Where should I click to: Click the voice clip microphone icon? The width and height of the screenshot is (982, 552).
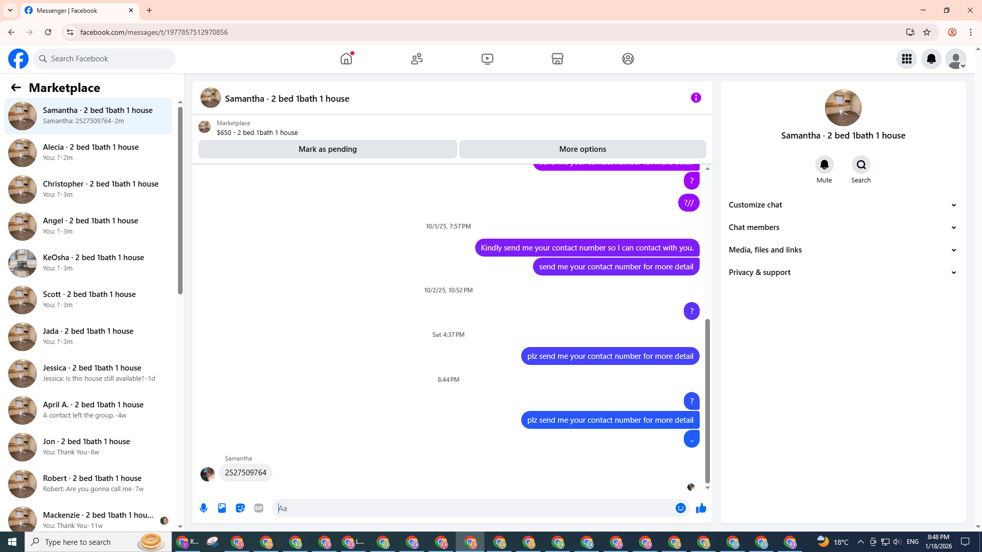[204, 508]
